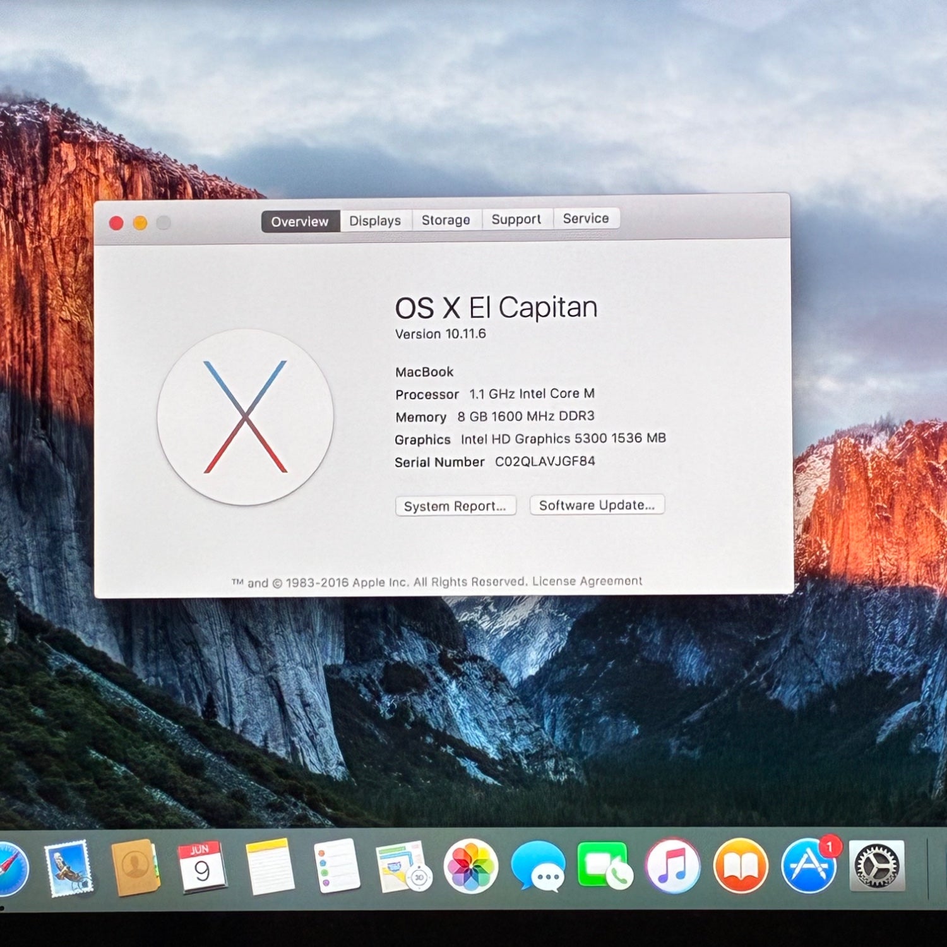Click the 'OS X El Capitan' heading

(496, 308)
